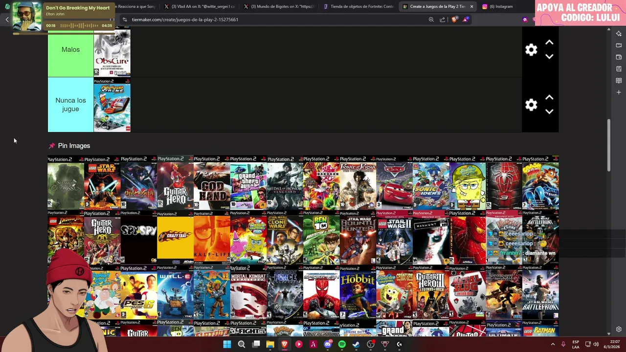Click the page vertical scrollbar thumb
Viewport: 626px width, 352px height.
click(x=609, y=145)
